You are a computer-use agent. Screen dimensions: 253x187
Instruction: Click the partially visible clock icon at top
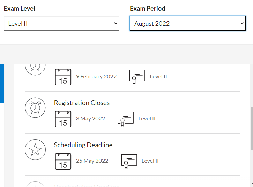35,68
